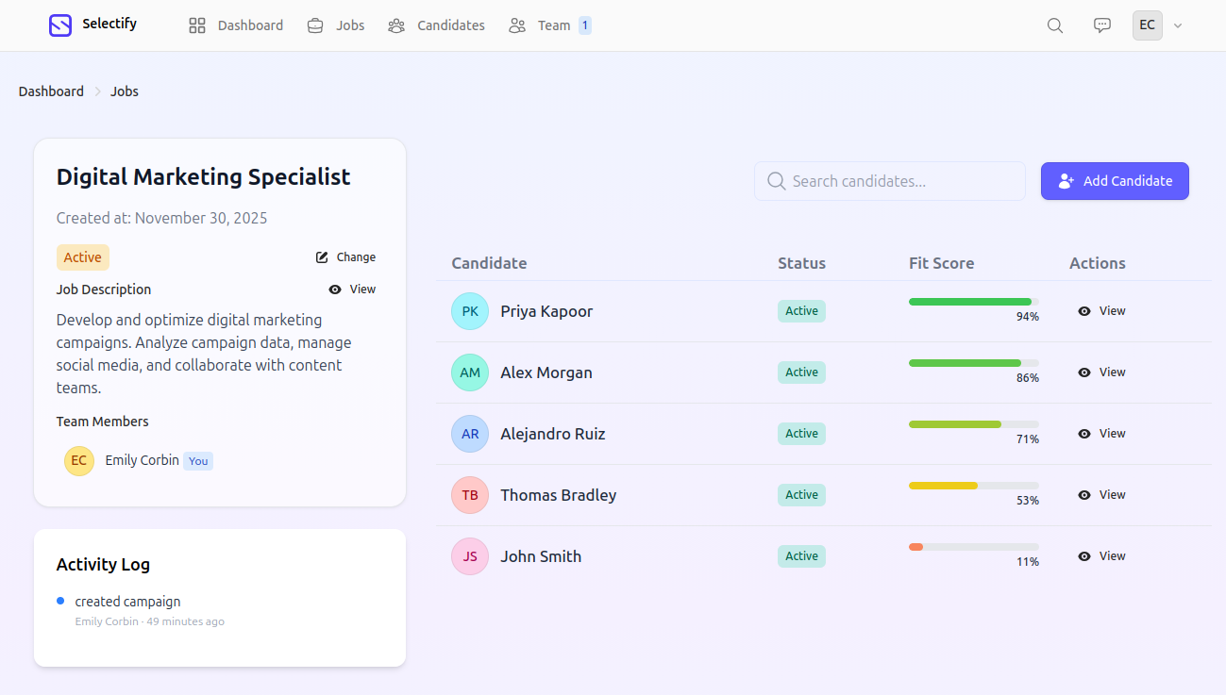The width and height of the screenshot is (1226, 695).
Task: Click the person-add icon on Add Candidate
Action: (1066, 180)
